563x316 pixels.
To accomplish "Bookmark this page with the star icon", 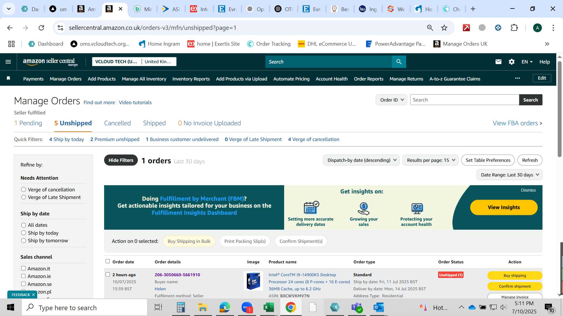I will (x=444, y=28).
